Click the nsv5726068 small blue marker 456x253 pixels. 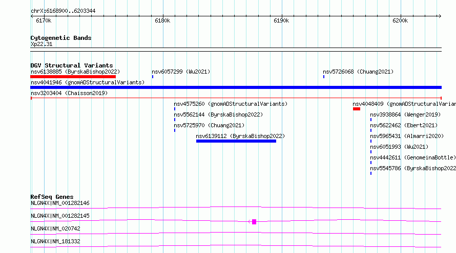click(324, 77)
